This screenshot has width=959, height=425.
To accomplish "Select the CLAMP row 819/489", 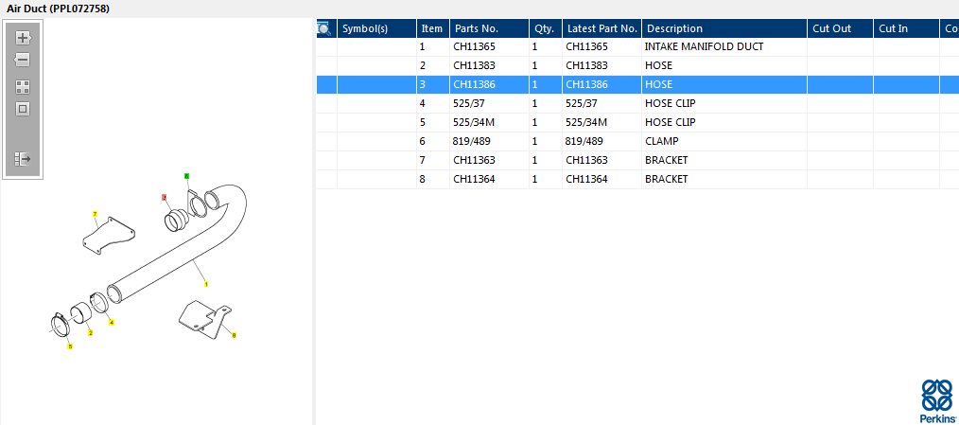I will tap(661, 141).
